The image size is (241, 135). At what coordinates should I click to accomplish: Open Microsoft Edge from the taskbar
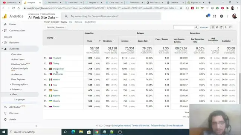73,132
